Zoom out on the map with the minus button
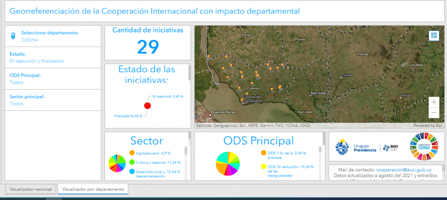This screenshot has height=200, width=447. click(434, 113)
